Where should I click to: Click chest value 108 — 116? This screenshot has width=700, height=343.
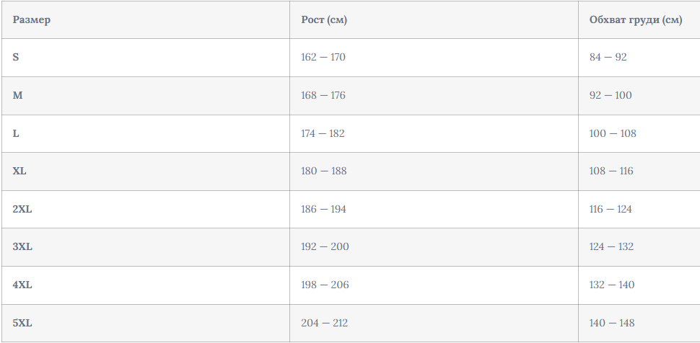click(x=611, y=171)
